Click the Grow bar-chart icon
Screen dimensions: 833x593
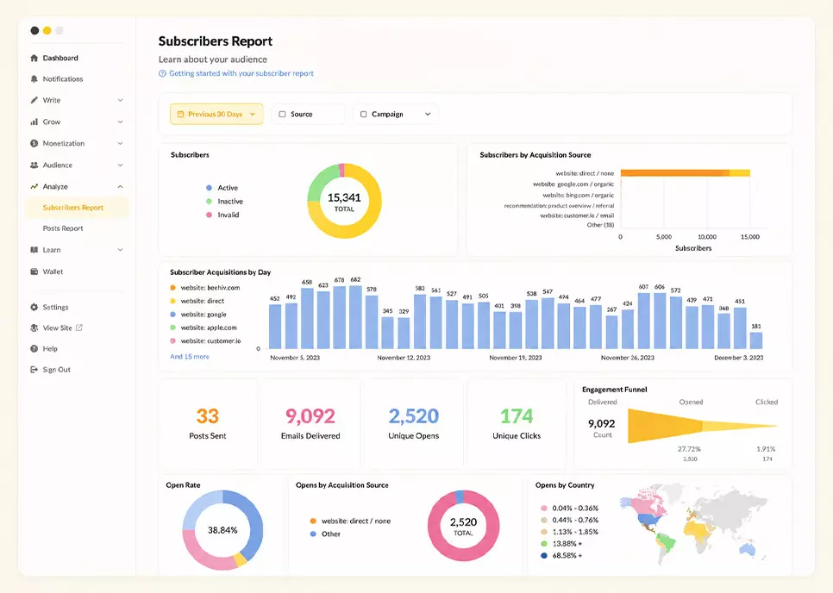click(x=34, y=122)
